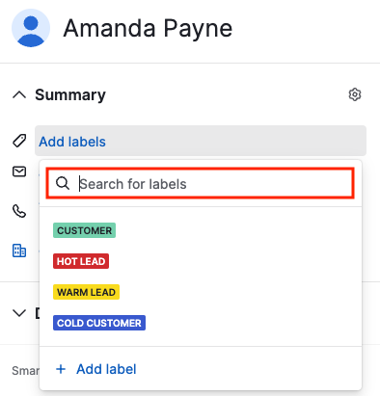
Task: Click the plus icon beside Add label
Action: point(61,369)
